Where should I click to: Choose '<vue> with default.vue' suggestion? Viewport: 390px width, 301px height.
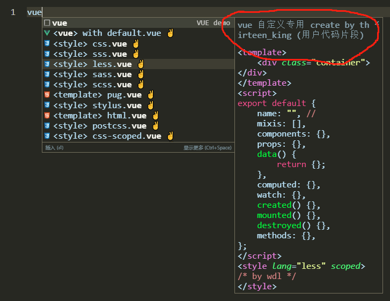point(138,33)
